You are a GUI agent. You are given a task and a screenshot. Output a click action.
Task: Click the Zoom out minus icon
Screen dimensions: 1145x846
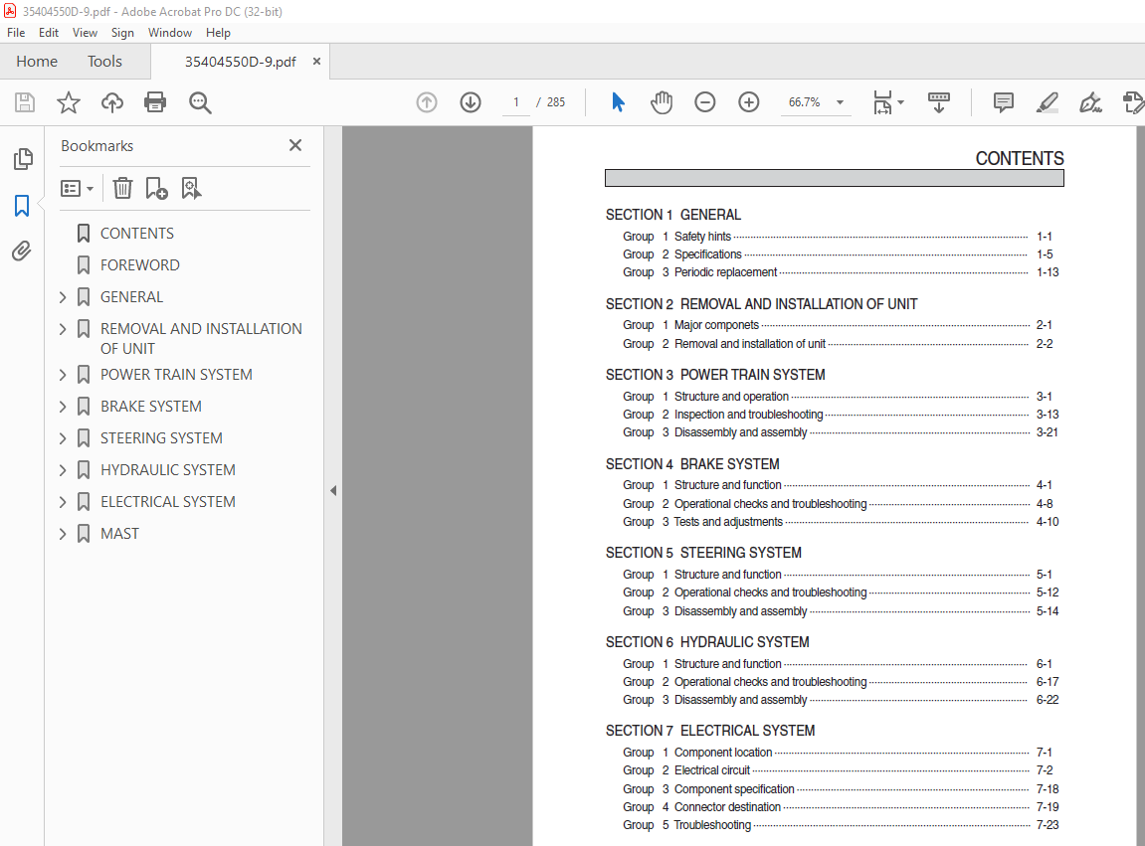coord(705,102)
